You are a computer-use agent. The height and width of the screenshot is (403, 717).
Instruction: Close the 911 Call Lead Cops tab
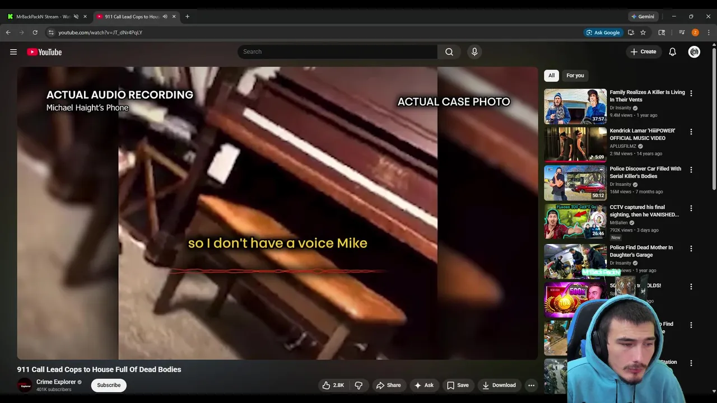174,16
